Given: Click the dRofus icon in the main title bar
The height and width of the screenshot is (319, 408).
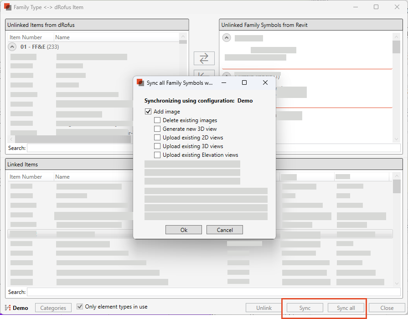Looking at the screenshot, I should click(x=8, y=7).
